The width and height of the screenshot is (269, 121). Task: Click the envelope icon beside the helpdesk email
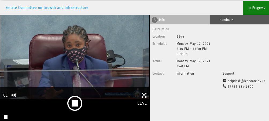[x=224, y=80]
